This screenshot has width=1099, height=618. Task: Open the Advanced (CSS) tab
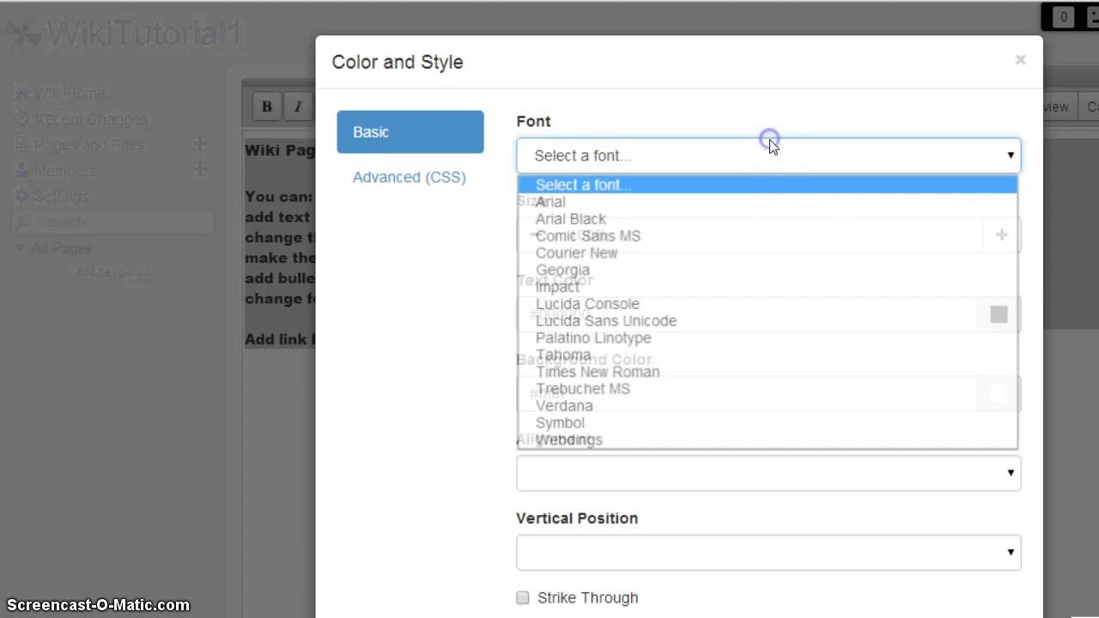410,177
